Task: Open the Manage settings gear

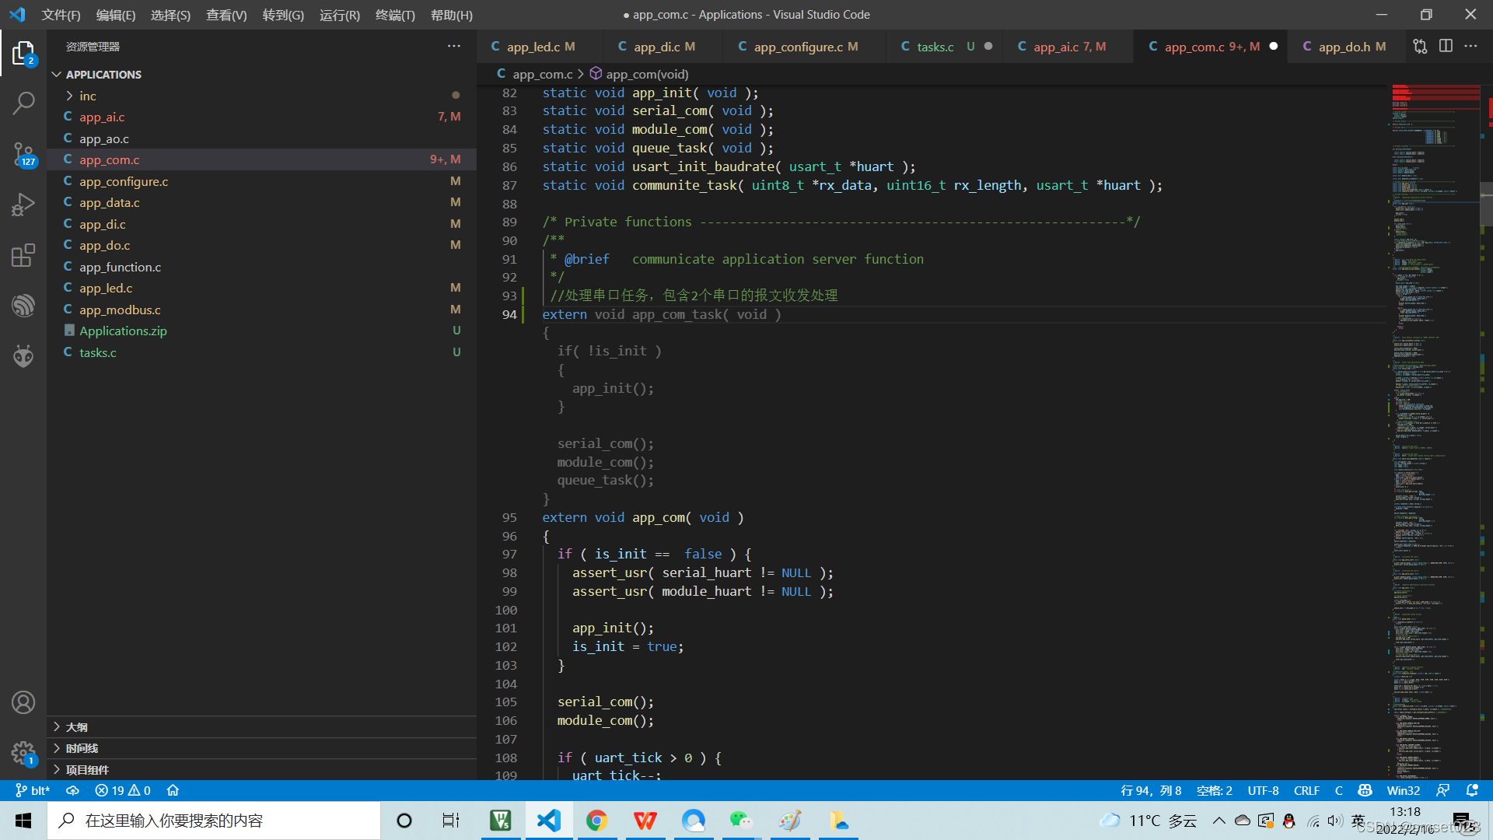Action: pyautogui.click(x=23, y=753)
